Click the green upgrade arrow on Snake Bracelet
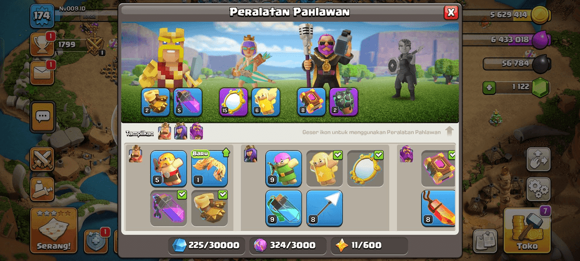 [225, 152]
